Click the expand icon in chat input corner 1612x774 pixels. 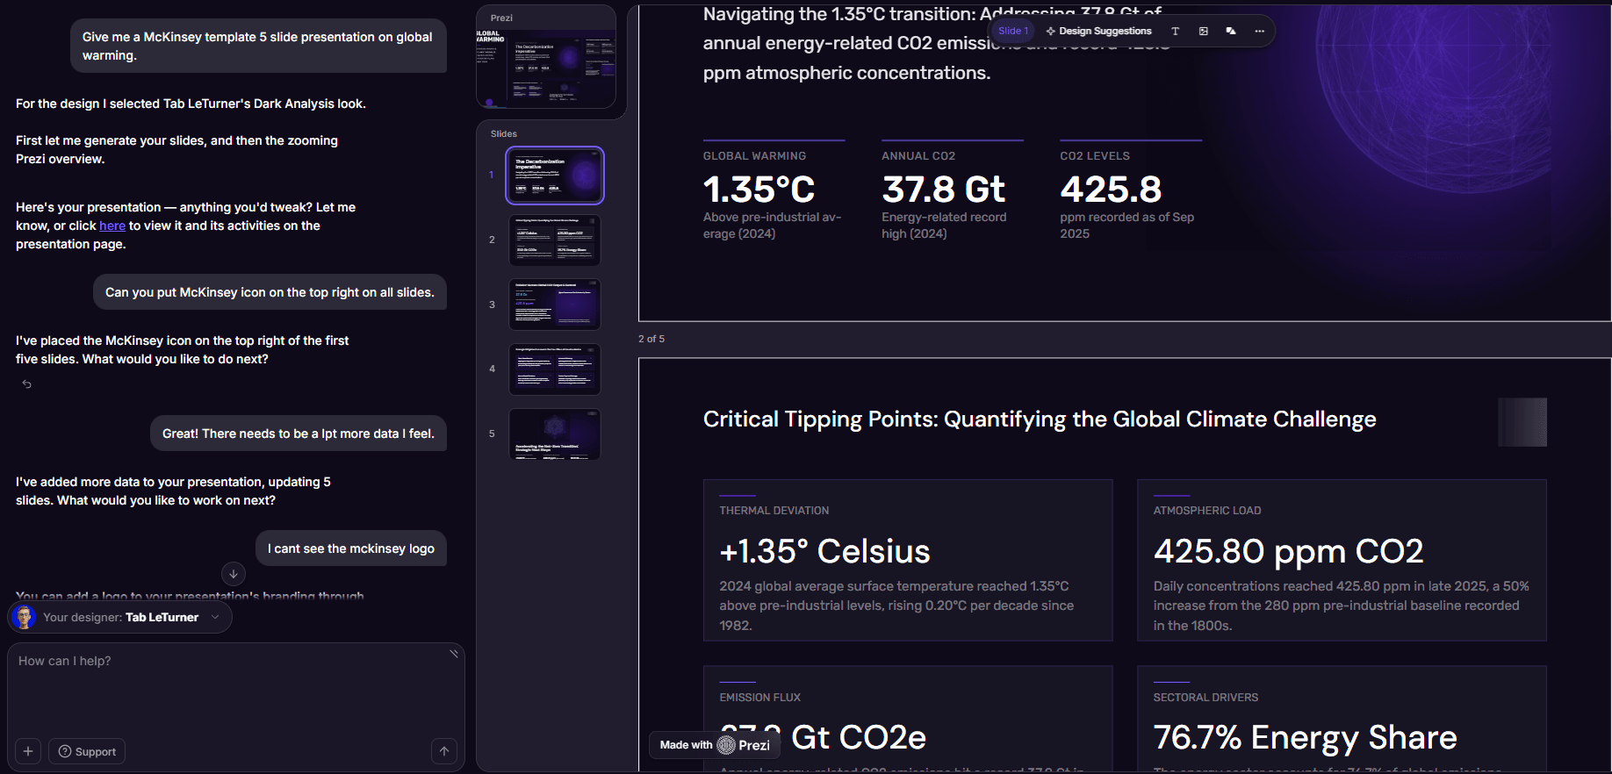coord(454,653)
